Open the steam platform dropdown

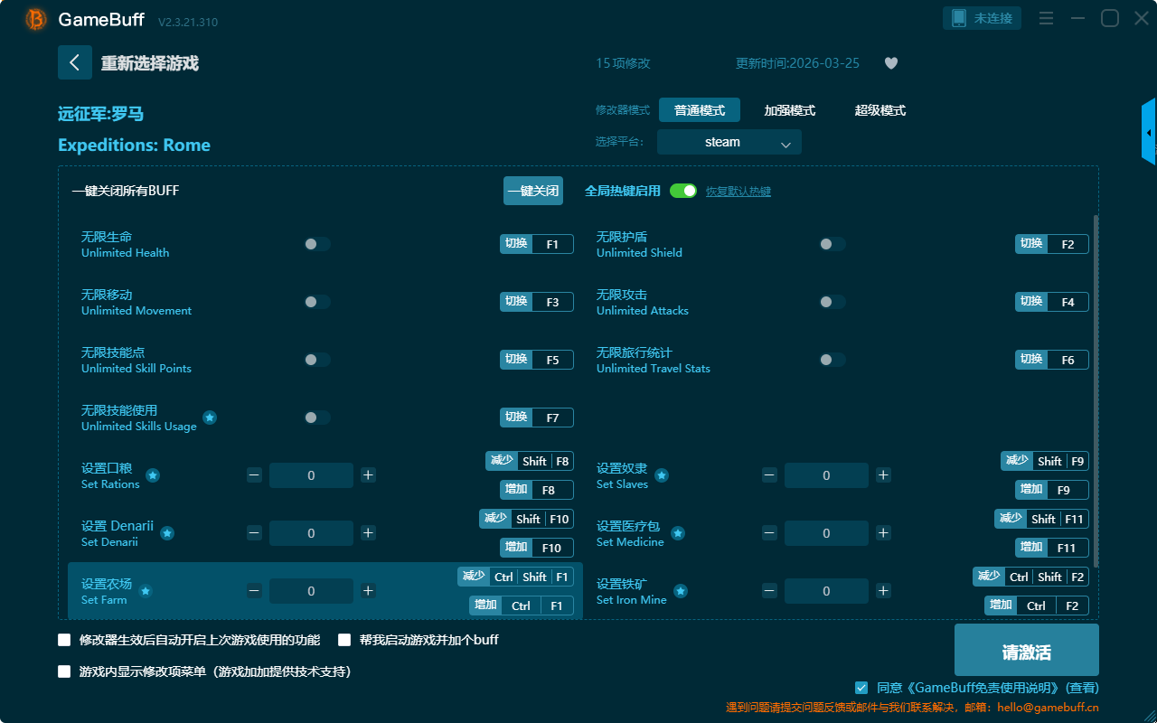click(x=729, y=142)
